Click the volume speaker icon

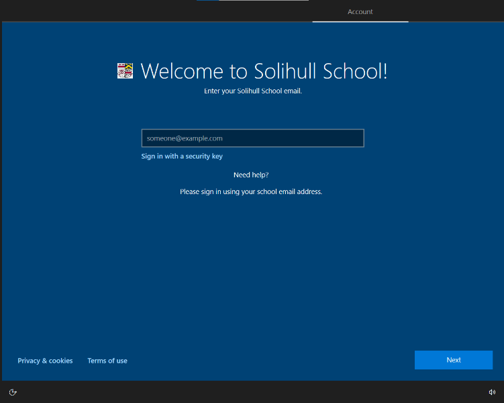tap(492, 392)
